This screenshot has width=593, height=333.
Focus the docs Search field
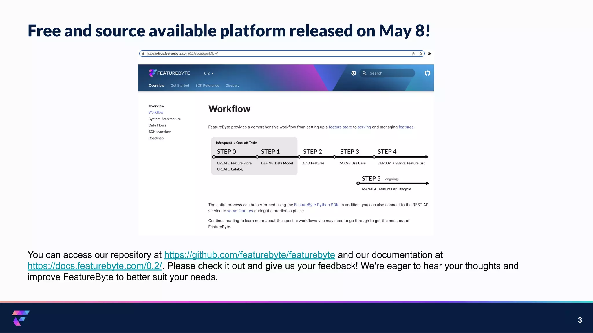[x=387, y=73]
